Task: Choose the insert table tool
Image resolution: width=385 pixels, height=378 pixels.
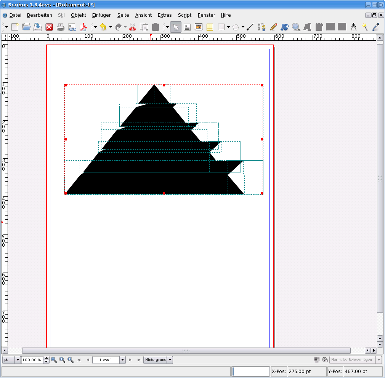Action: (210, 27)
